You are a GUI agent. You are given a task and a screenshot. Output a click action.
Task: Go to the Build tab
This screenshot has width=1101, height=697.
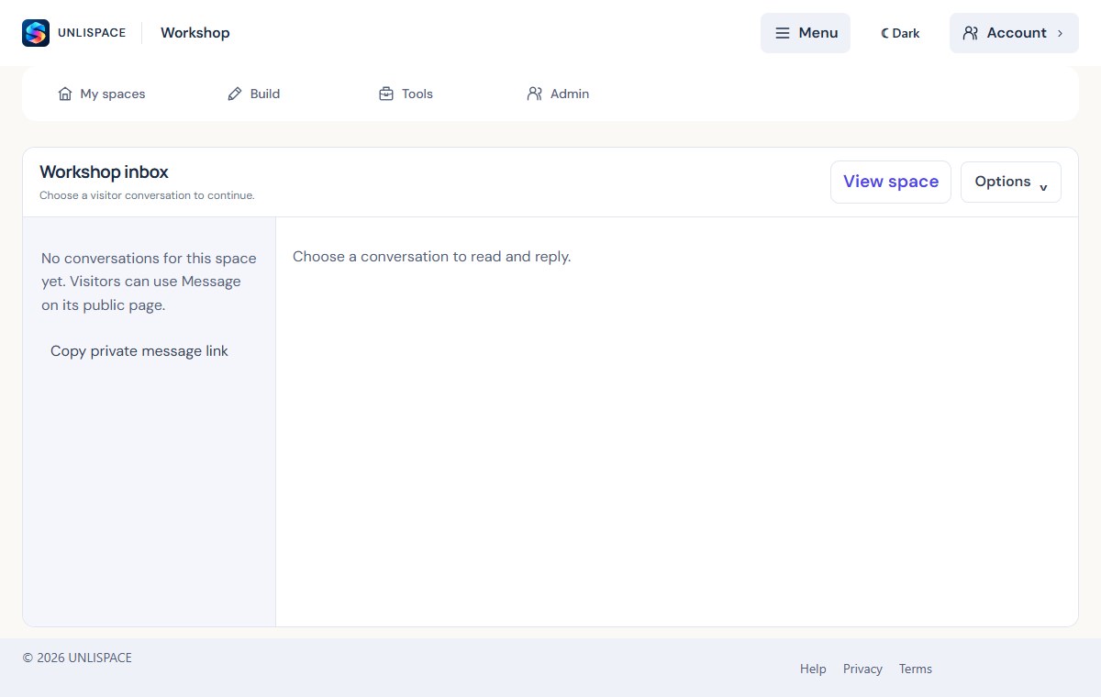254,94
